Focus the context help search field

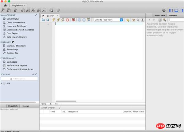click(x=177, y=20)
